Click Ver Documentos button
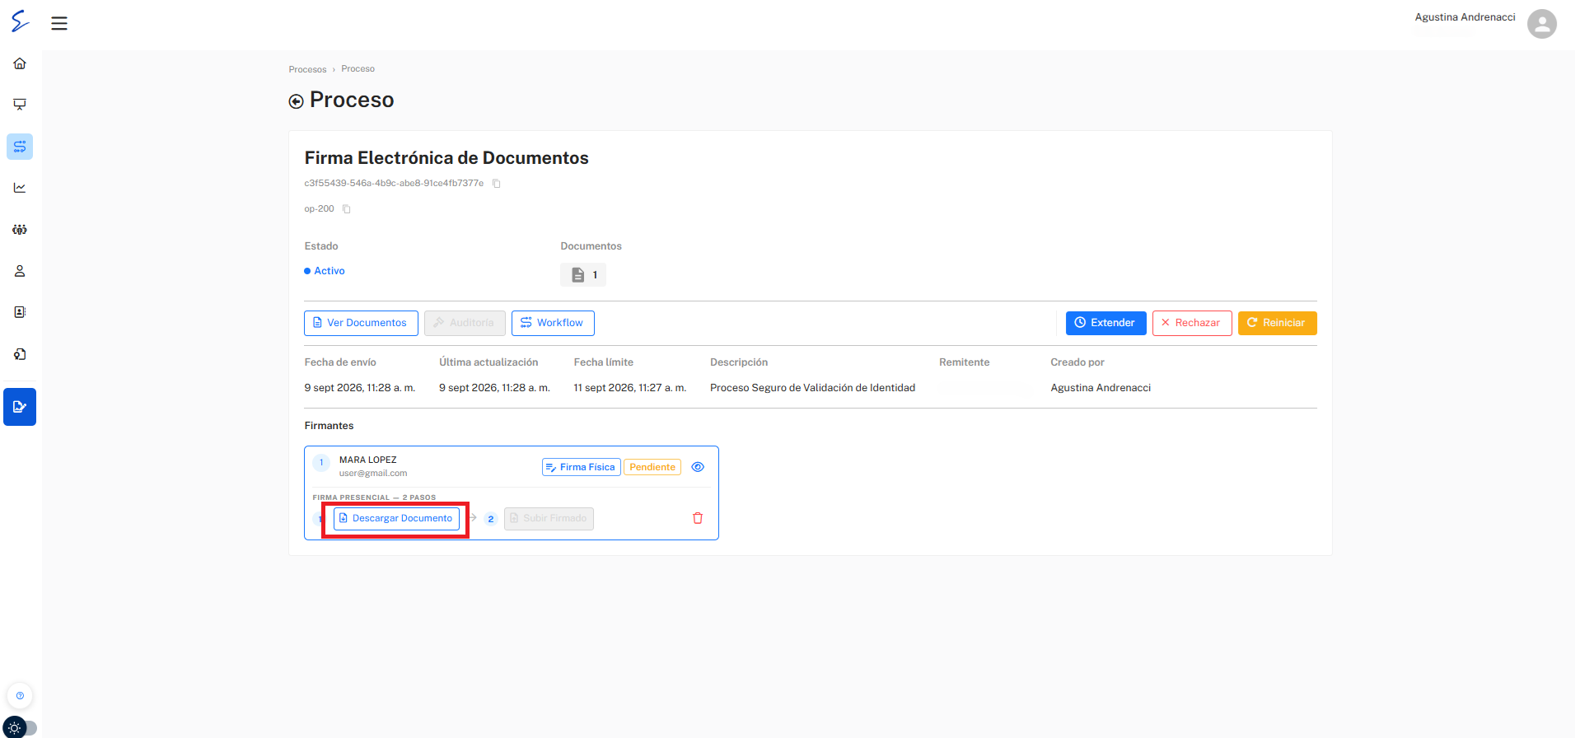This screenshot has height=738, width=1575. coord(361,323)
